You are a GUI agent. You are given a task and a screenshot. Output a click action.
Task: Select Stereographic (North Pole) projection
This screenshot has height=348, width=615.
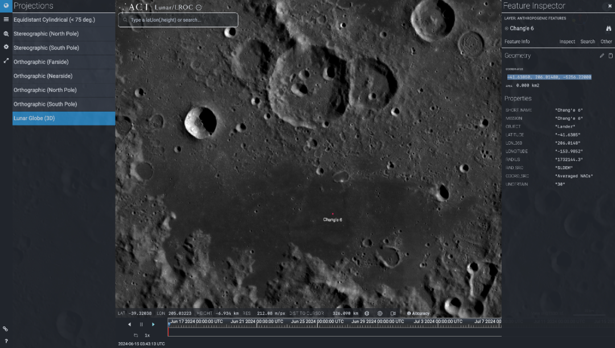coord(64,34)
